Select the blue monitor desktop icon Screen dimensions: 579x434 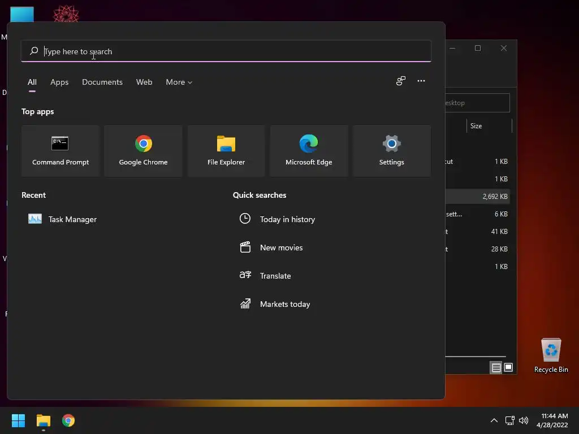[22, 15]
